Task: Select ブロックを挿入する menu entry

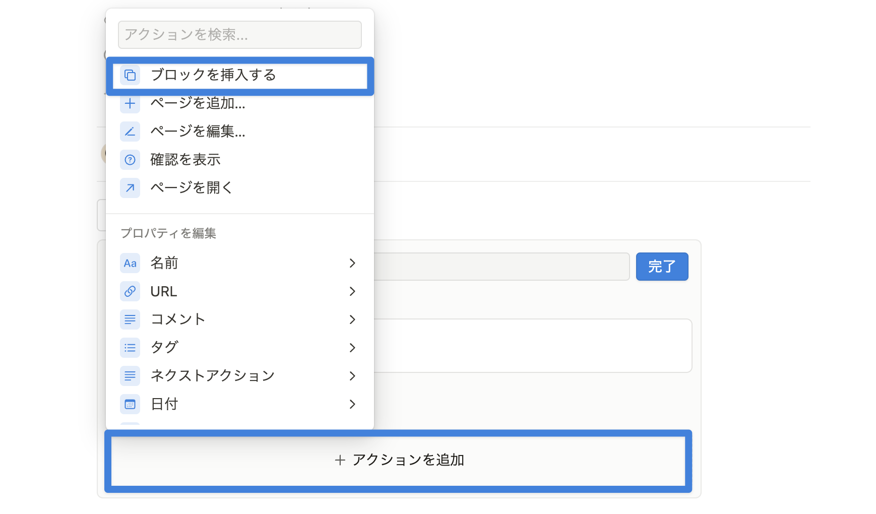Action: 240,76
